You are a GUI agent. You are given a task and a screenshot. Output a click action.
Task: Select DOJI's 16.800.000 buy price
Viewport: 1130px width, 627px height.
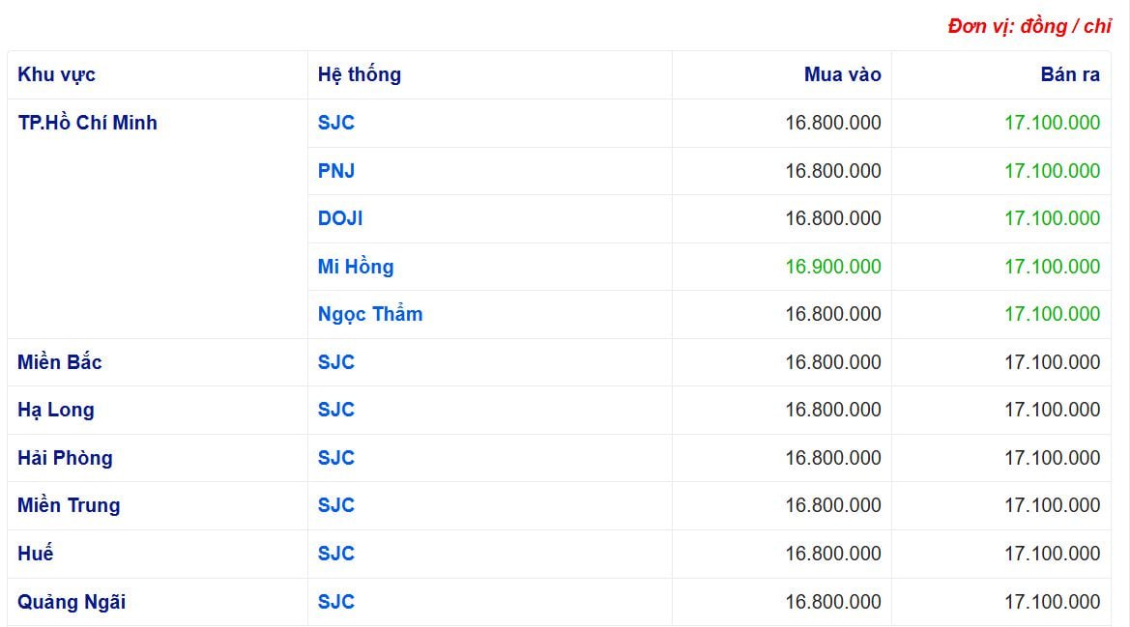pyautogui.click(x=833, y=218)
